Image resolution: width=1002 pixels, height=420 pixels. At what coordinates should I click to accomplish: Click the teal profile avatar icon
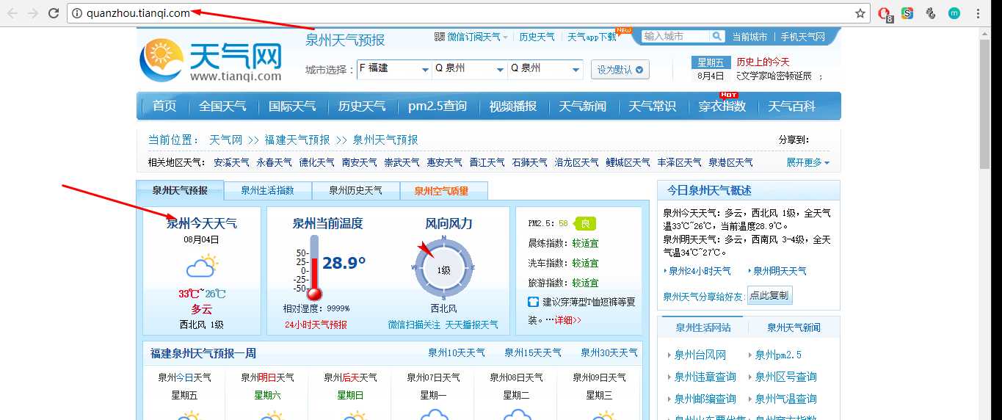[954, 13]
